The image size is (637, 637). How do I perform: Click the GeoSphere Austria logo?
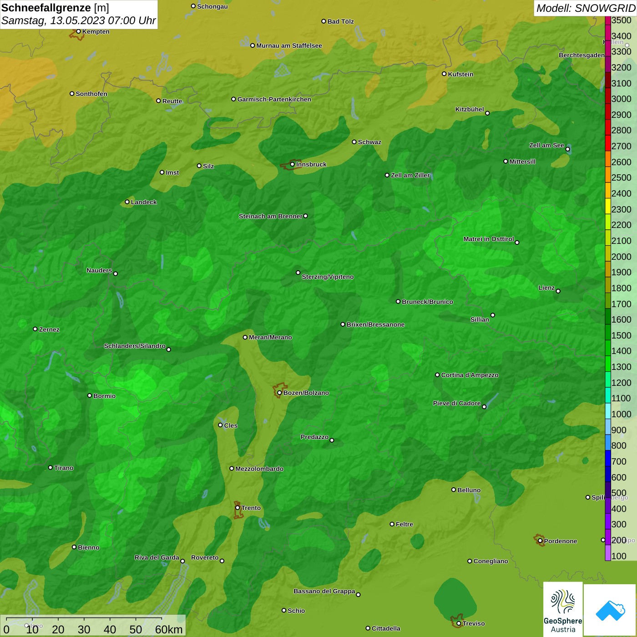point(563,610)
